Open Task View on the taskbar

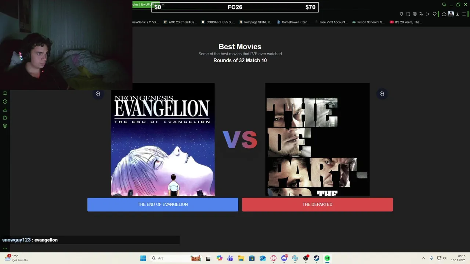coord(208,258)
